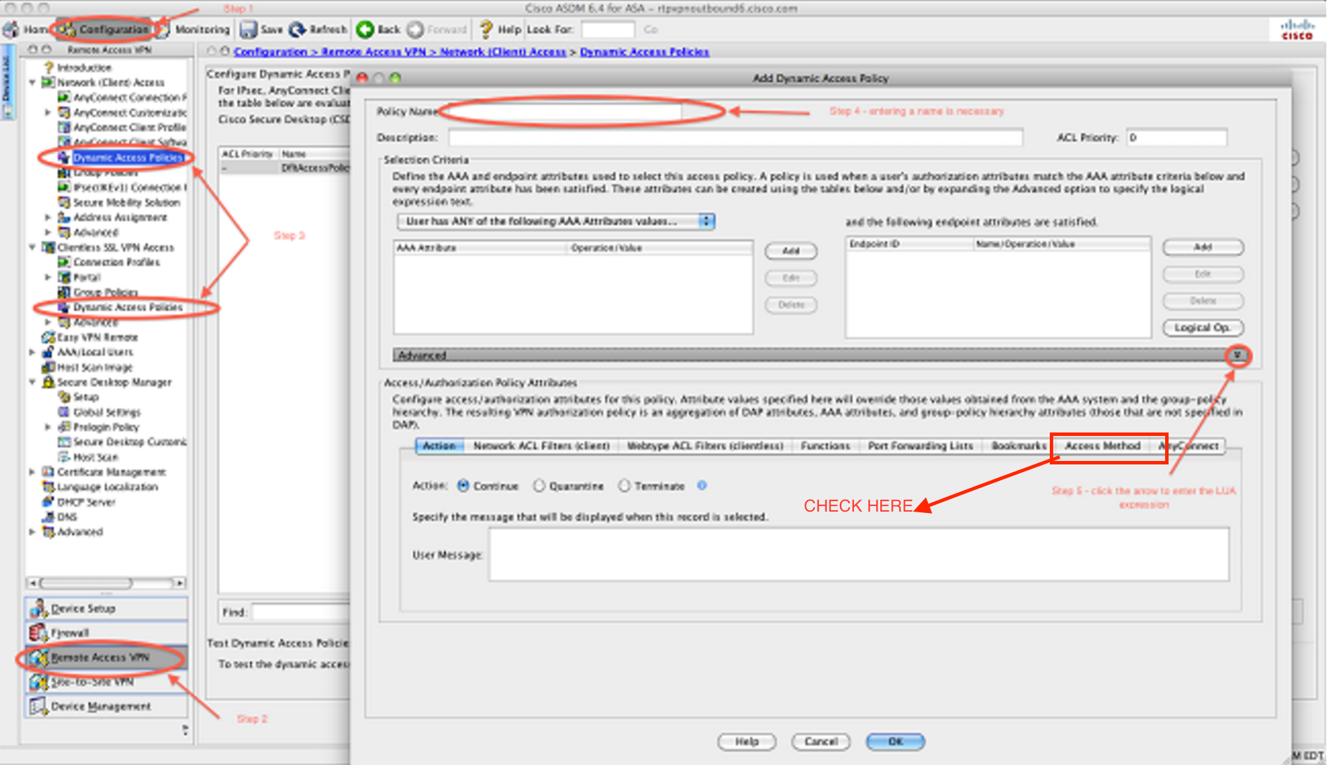This screenshot has width=1327, height=765.
Task: Select Dynamic Access Policies under Clientless SSL
Action: point(127,307)
